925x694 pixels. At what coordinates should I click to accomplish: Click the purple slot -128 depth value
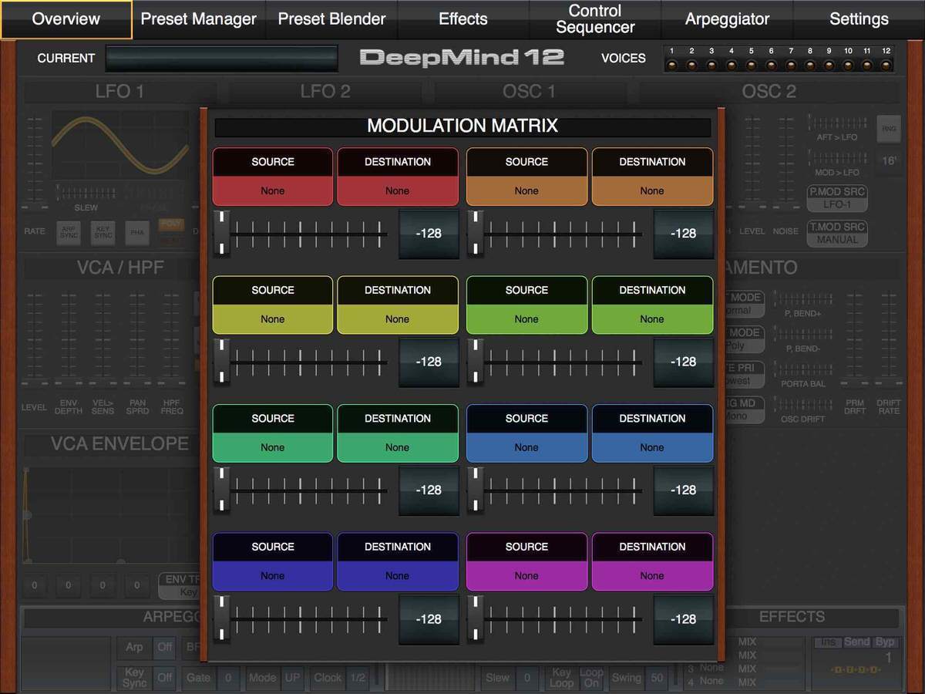pos(684,619)
